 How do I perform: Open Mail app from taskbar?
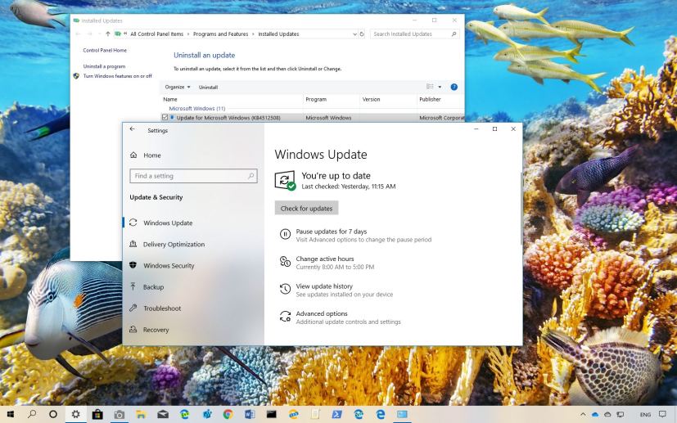click(163, 414)
